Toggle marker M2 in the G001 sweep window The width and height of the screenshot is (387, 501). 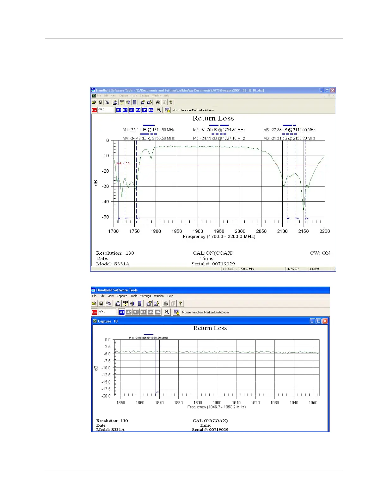click(x=125, y=110)
